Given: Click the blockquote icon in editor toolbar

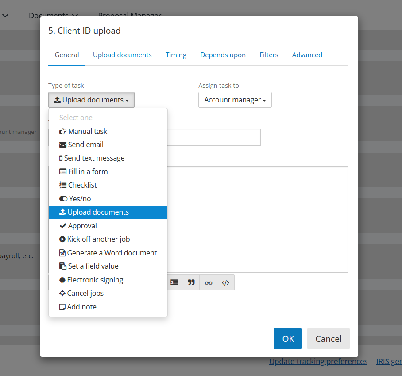Looking at the screenshot, I should click(191, 282).
